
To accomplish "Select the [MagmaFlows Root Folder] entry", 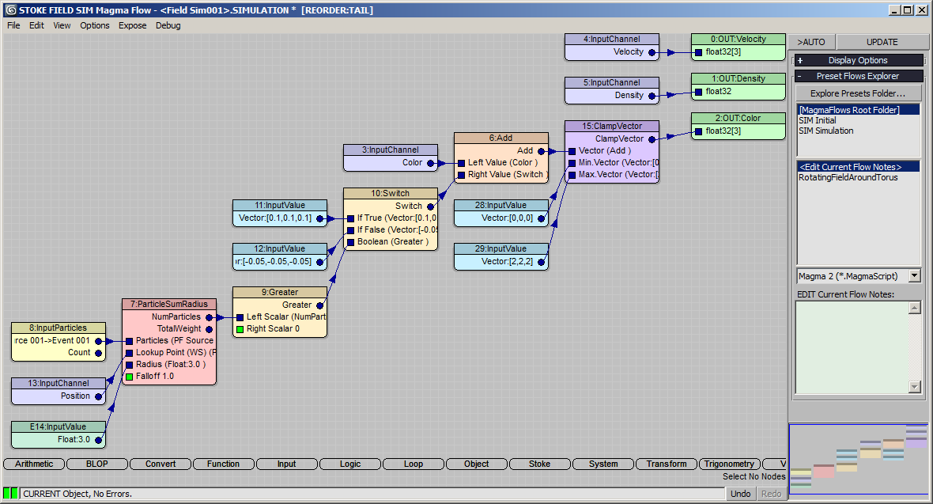I will pos(859,110).
